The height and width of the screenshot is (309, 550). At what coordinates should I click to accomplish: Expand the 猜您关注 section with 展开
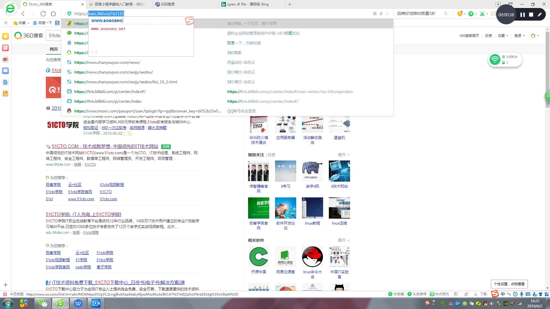[x=343, y=155]
